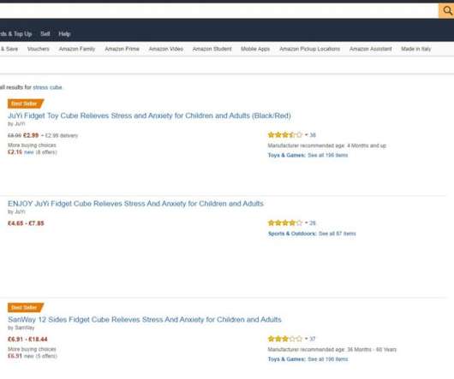Open Made in Italy navigation link
454x379 pixels.
tap(415, 49)
